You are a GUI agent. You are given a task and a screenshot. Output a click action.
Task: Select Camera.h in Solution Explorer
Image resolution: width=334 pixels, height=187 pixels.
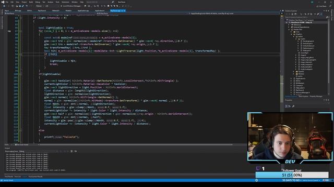[299, 86]
